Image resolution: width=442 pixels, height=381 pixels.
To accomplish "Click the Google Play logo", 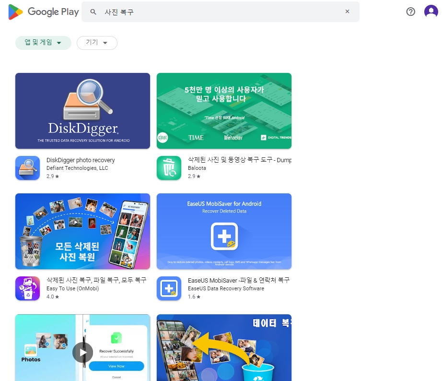I will point(44,12).
